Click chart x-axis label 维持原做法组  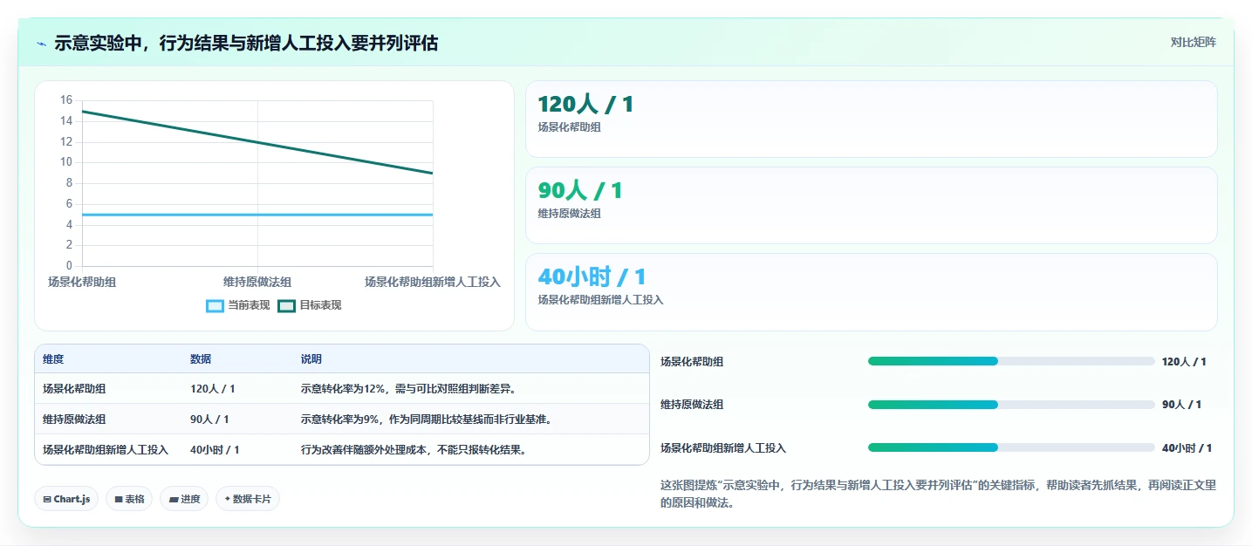click(x=257, y=282)
